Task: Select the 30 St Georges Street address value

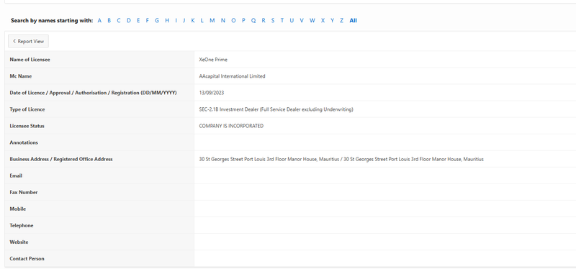Action: pyautogui.click(x=341, y=159)
